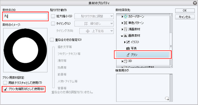
Task: Expand the カラーパターン folder arrow
Action: (122, 16)
